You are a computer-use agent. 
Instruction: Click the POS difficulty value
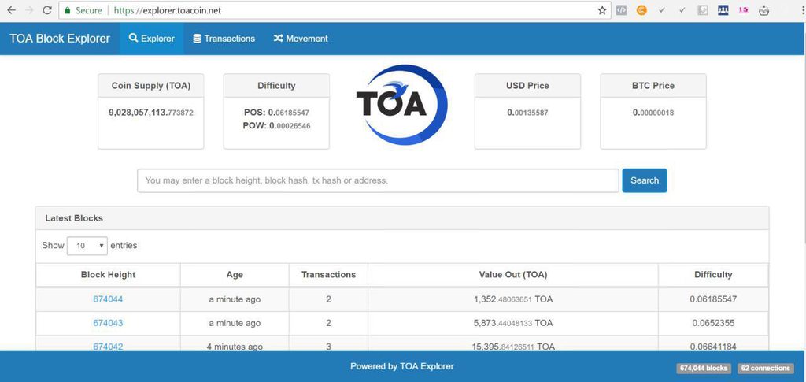276,113
